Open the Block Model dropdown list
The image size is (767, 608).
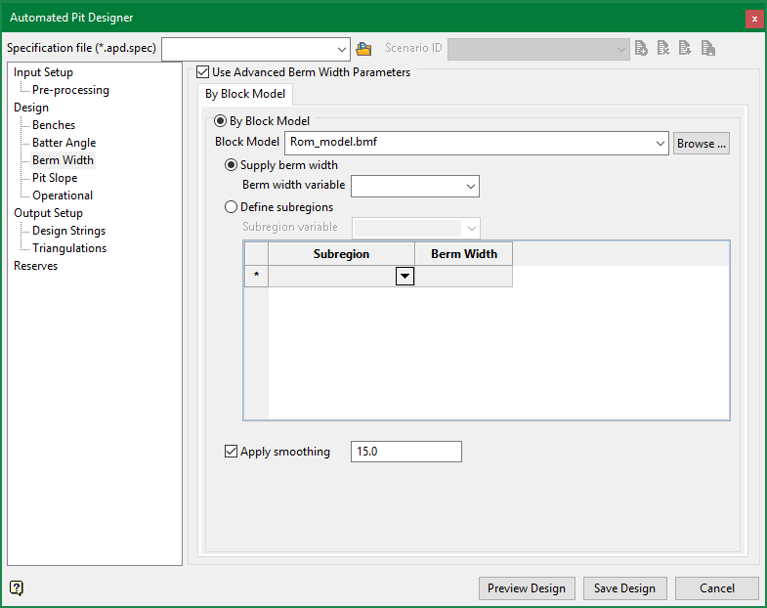click(x=659, y=144)
